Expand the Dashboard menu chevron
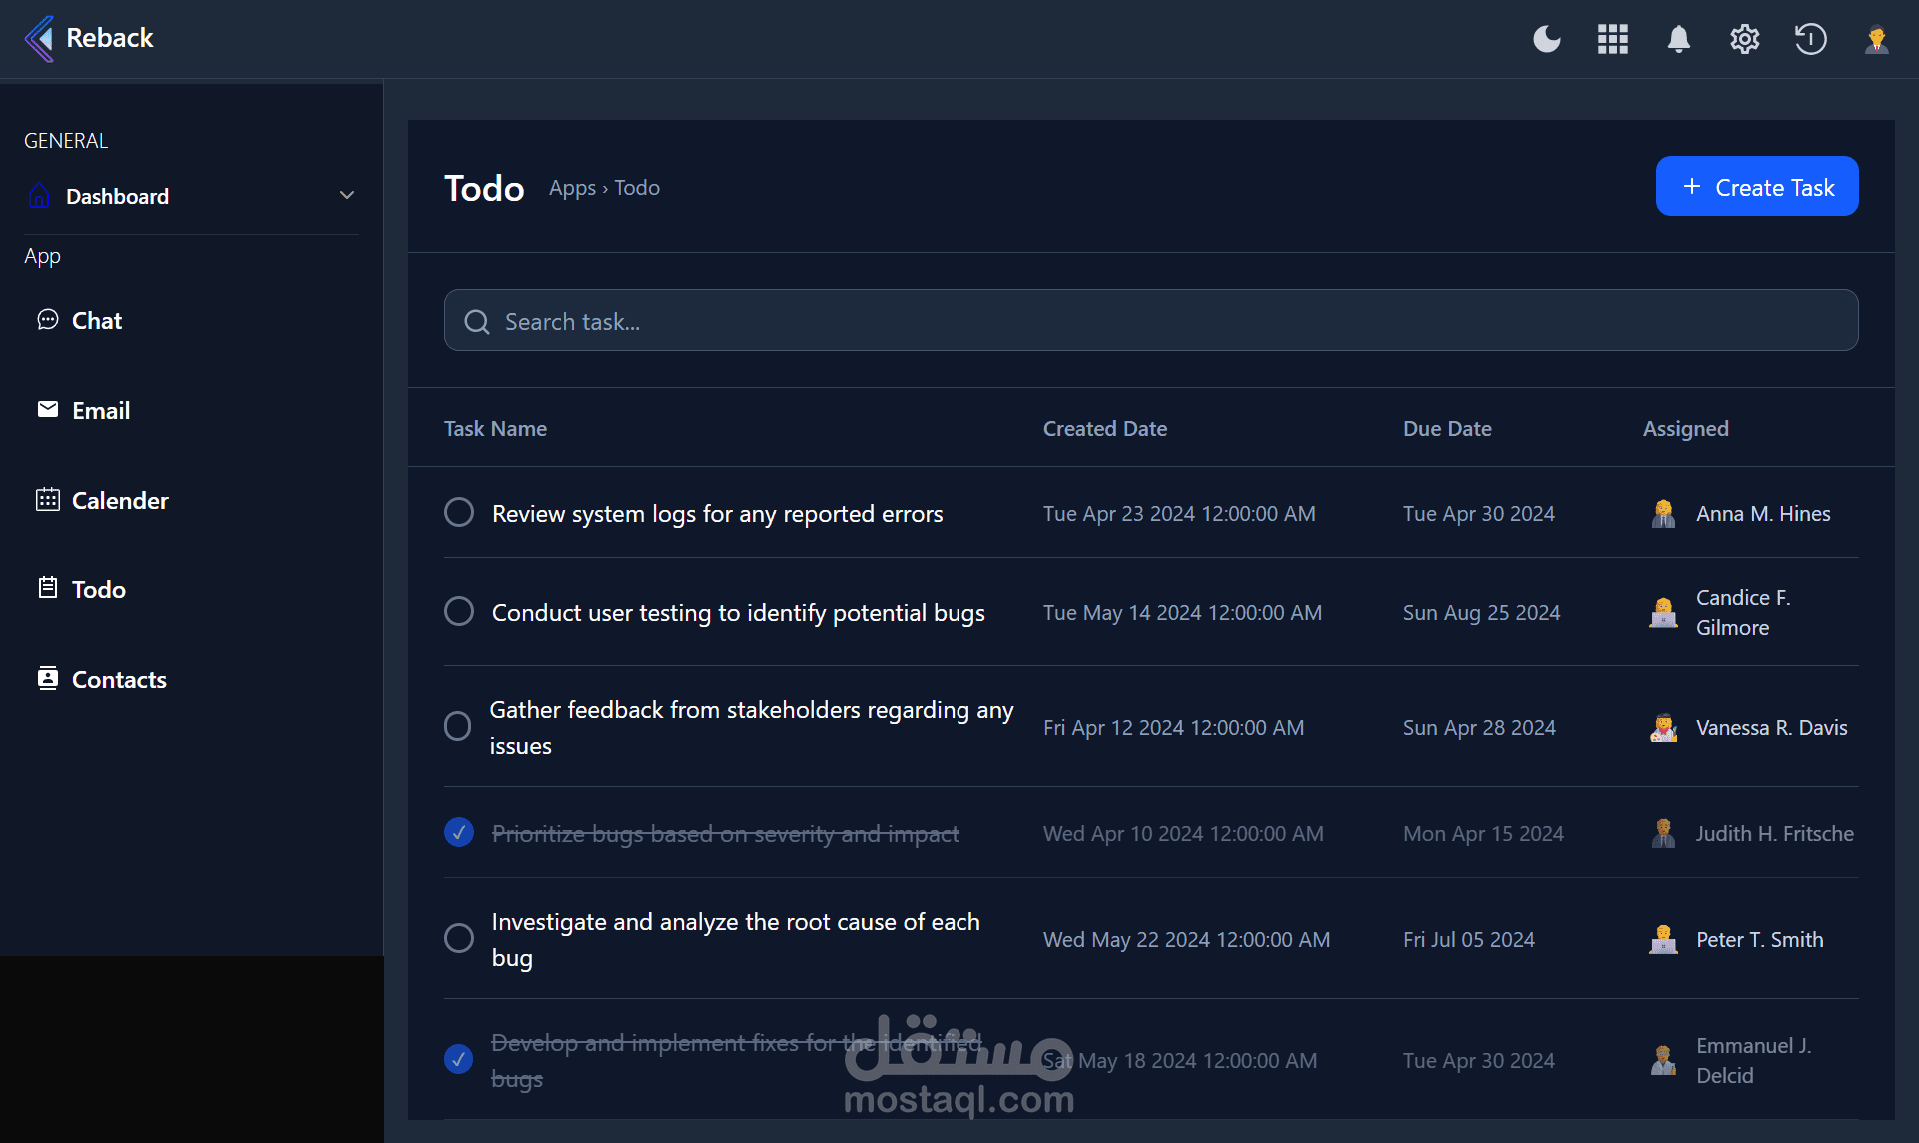Viewport: 1919px width, 1143px height. 347,196
